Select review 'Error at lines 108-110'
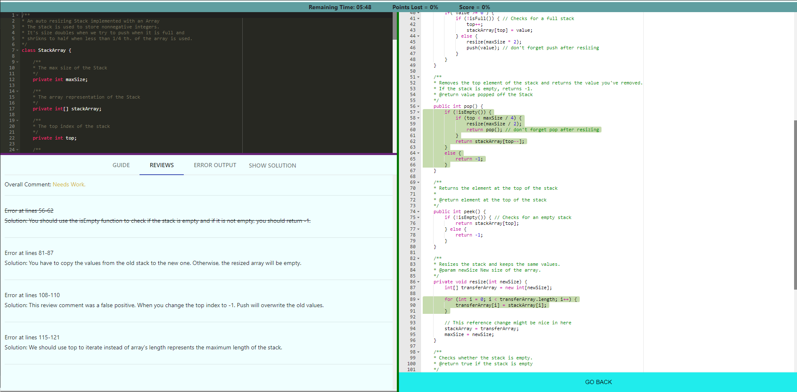Viewport: 797px width, 392px height. [x=32, y=295]
